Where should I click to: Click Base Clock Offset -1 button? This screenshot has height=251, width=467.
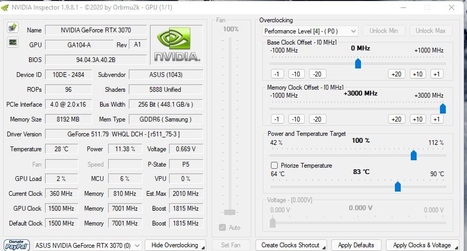[x=277, y=74]
